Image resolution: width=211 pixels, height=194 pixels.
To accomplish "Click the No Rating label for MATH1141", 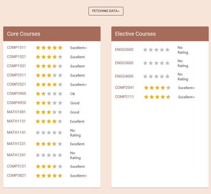I will [x=75, y=133].
